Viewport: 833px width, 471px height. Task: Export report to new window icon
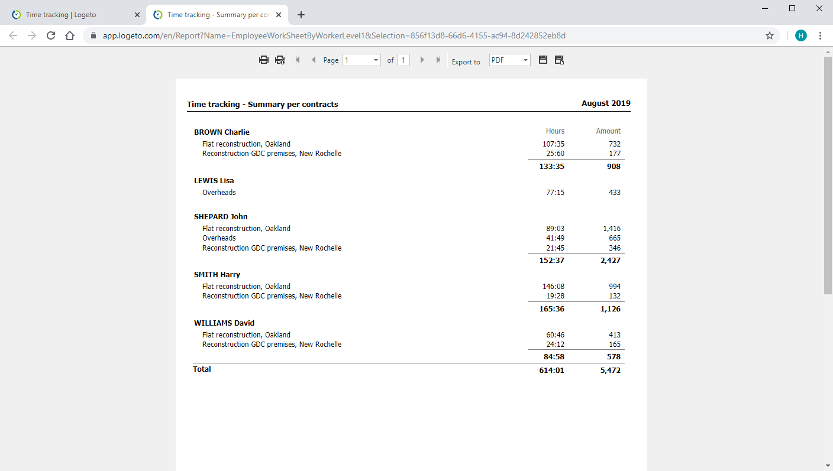pos(559,60)
